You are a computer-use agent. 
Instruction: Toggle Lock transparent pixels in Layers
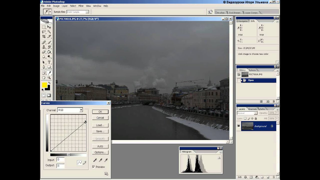click(x=245, y=118)
